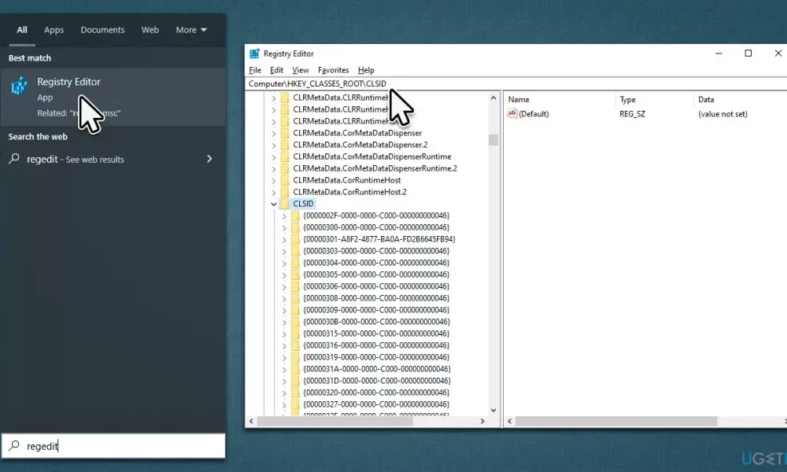Click the CLSID folder icon
787x472 pixels.
[285, 204]
